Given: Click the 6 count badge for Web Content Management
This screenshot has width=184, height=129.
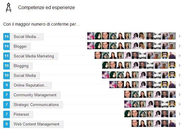Looking at the screenshot, I should tap(7, 124).
